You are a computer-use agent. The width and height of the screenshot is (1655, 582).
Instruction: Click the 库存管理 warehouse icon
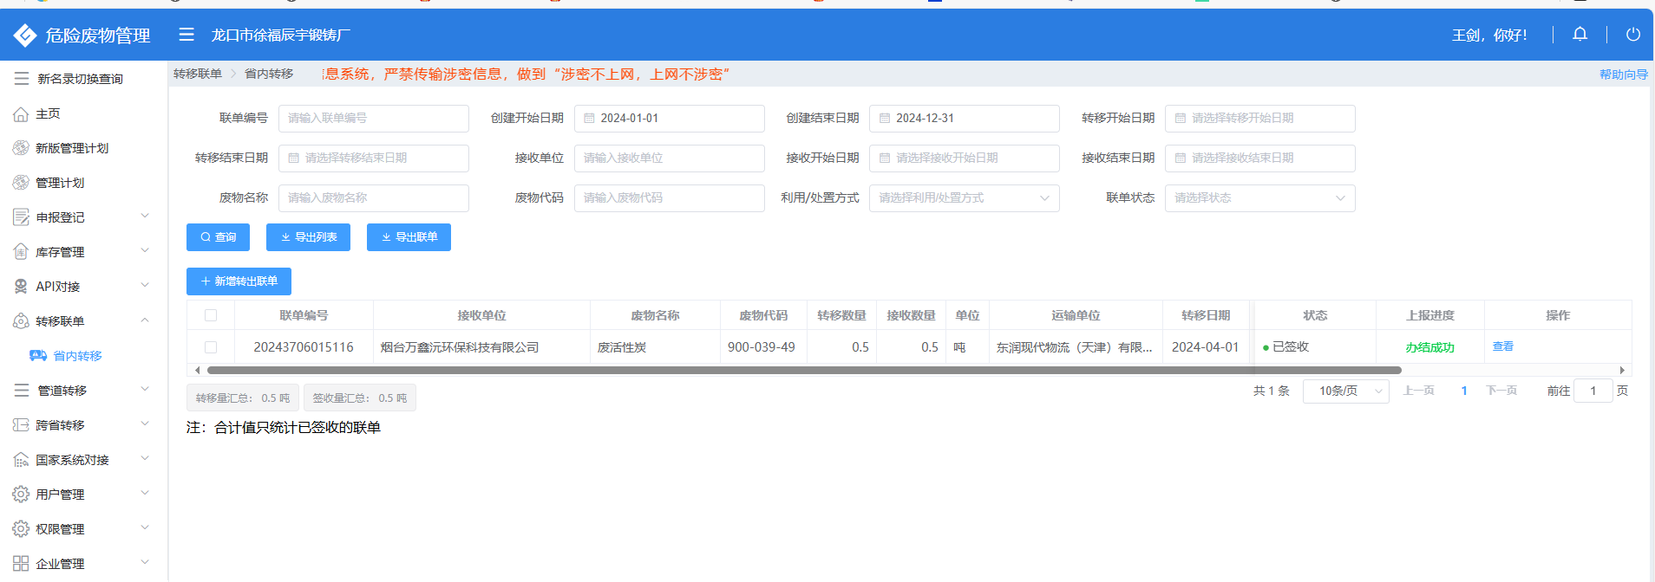(x=21, y=252)
